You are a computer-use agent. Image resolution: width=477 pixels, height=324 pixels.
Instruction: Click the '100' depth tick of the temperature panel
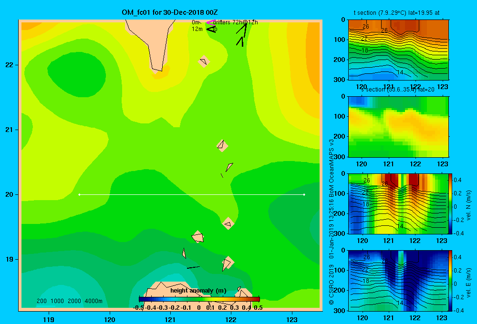tap(340, 40)
